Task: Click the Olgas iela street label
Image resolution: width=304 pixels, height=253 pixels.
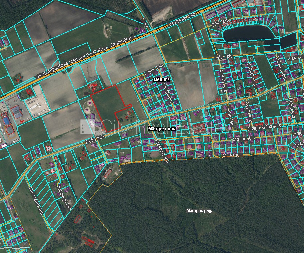Action: 229,116
